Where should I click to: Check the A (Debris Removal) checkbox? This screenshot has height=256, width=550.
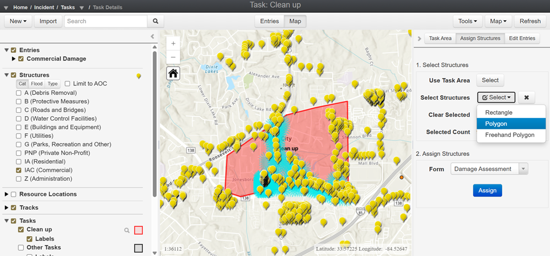coord(19,93)
